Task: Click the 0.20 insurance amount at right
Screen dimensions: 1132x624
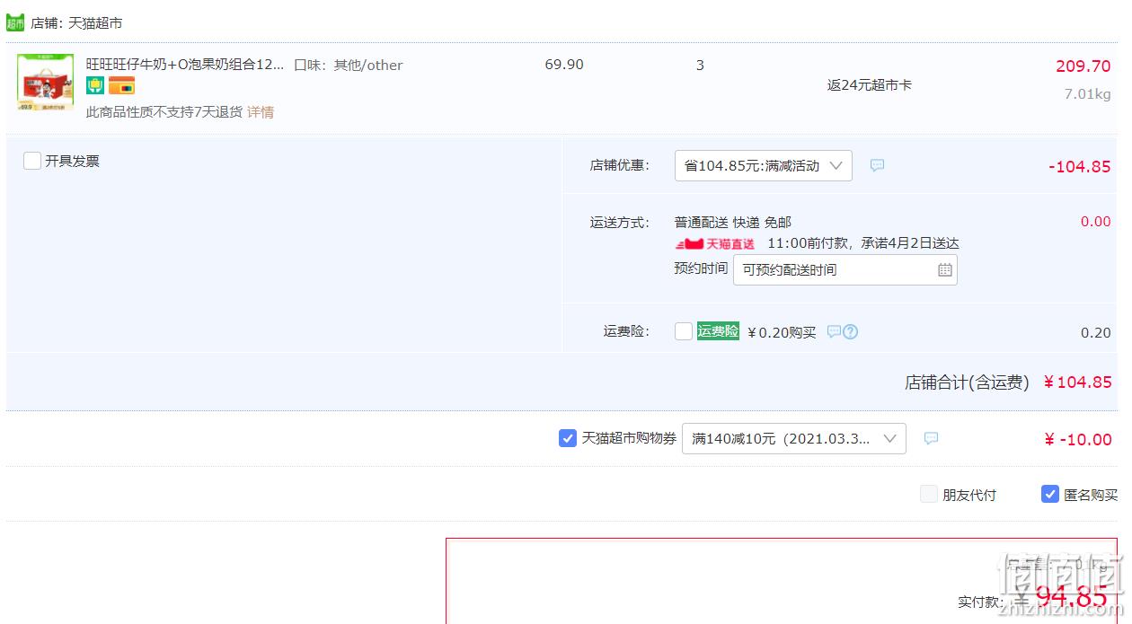Action: [x=1096, y=333]
